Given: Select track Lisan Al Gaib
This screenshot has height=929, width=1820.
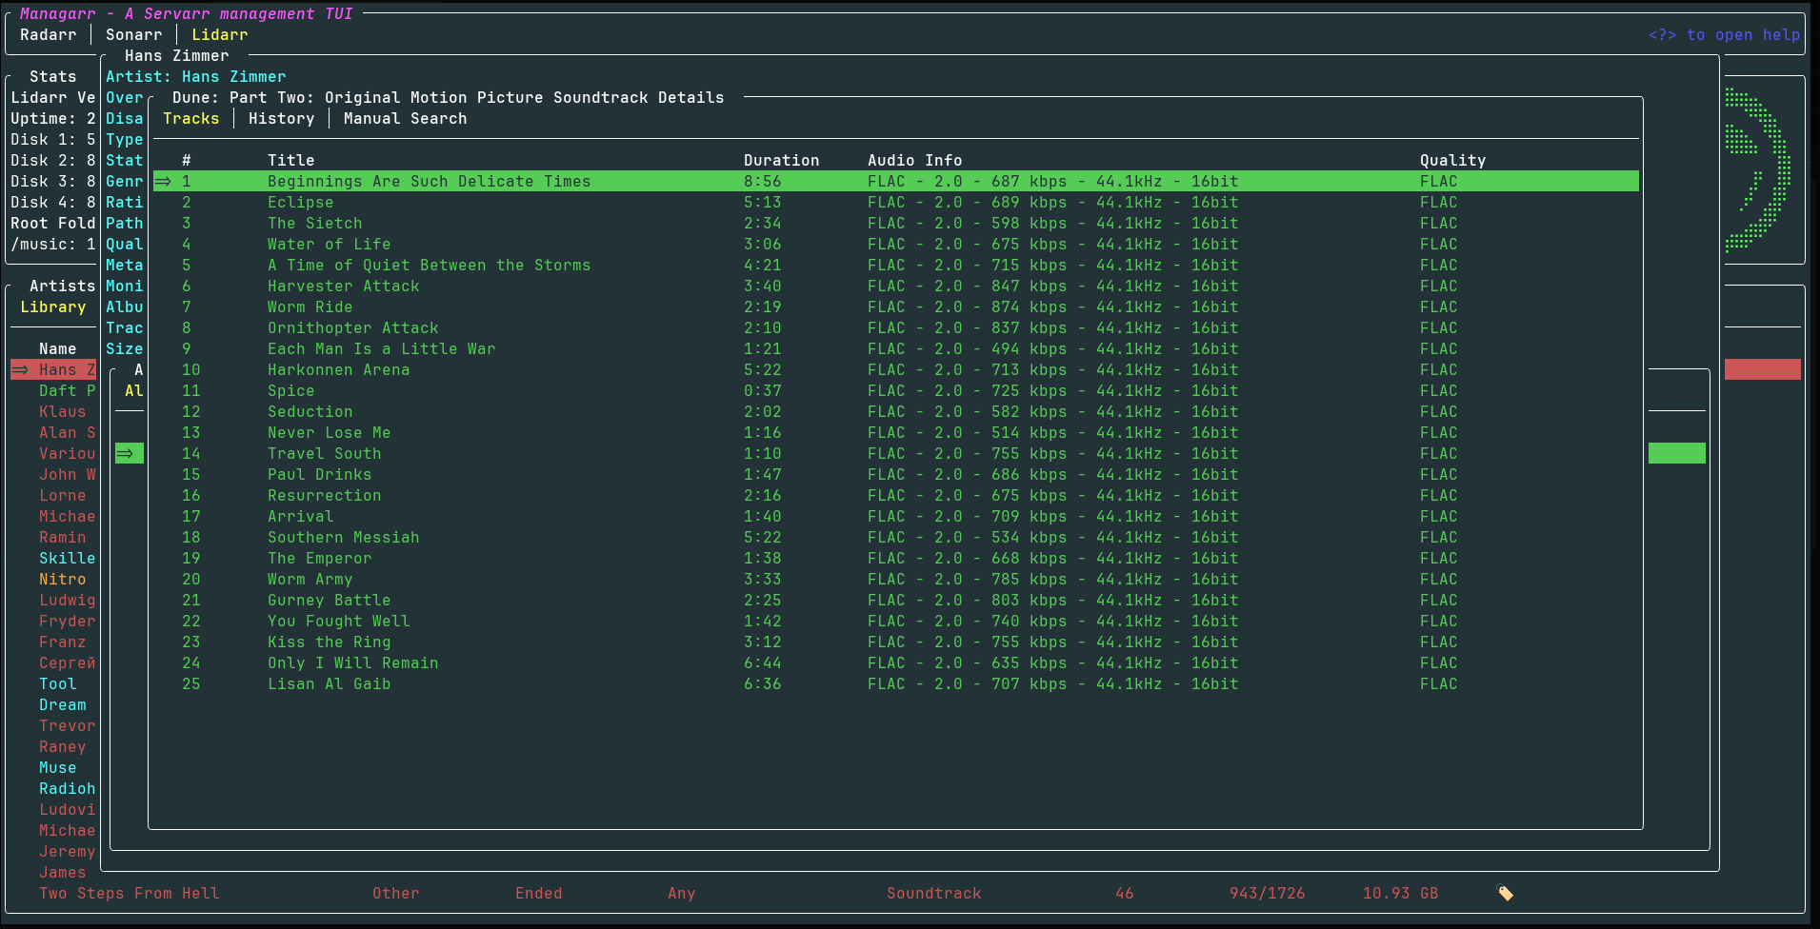Looking at the screenshot, I should 329,684.
